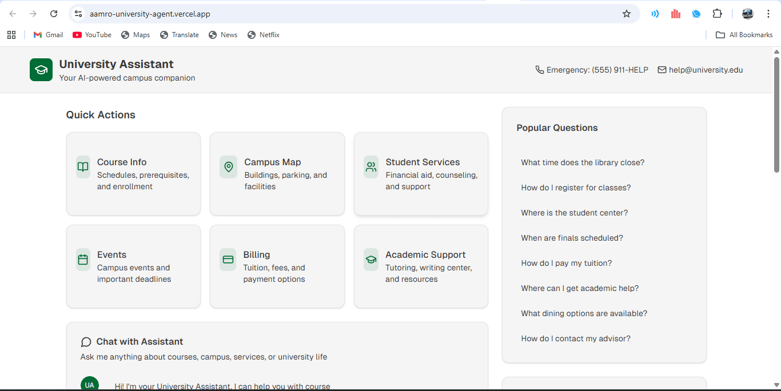Click the help@university.edu email address
781x391 pixels.
click(706, 70)
